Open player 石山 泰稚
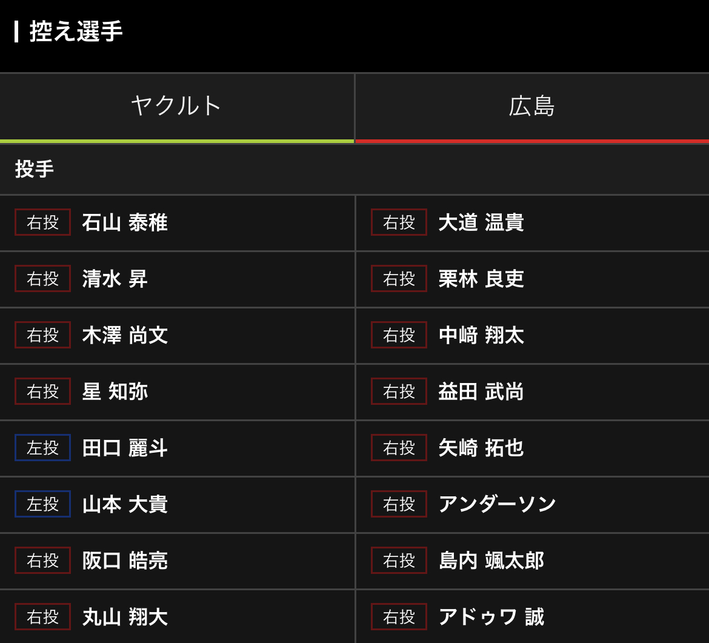 click(x=124, y=222)
